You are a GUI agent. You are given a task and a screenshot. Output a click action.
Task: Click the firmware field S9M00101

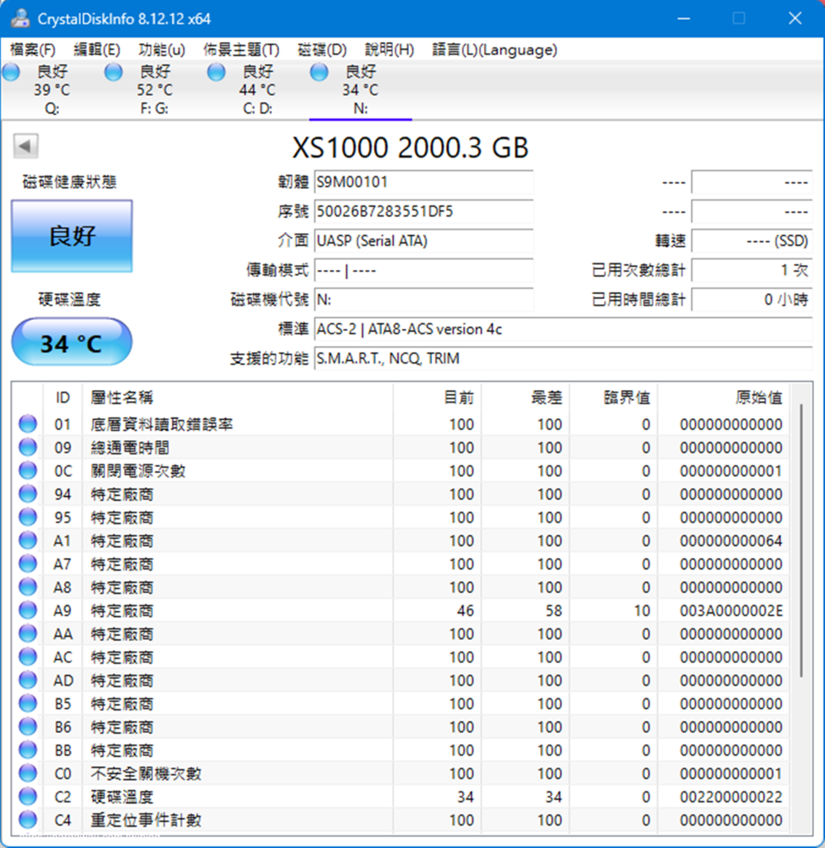[x=424, y=182]
